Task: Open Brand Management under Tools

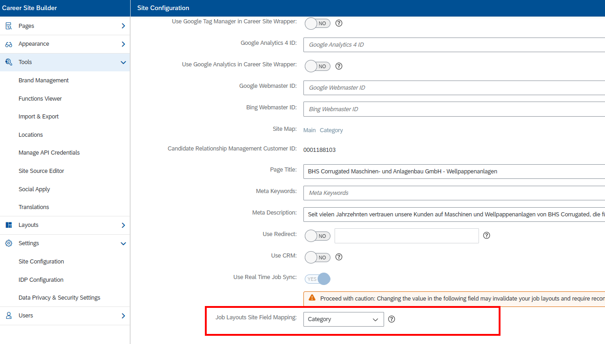Action: click(44, 81)
